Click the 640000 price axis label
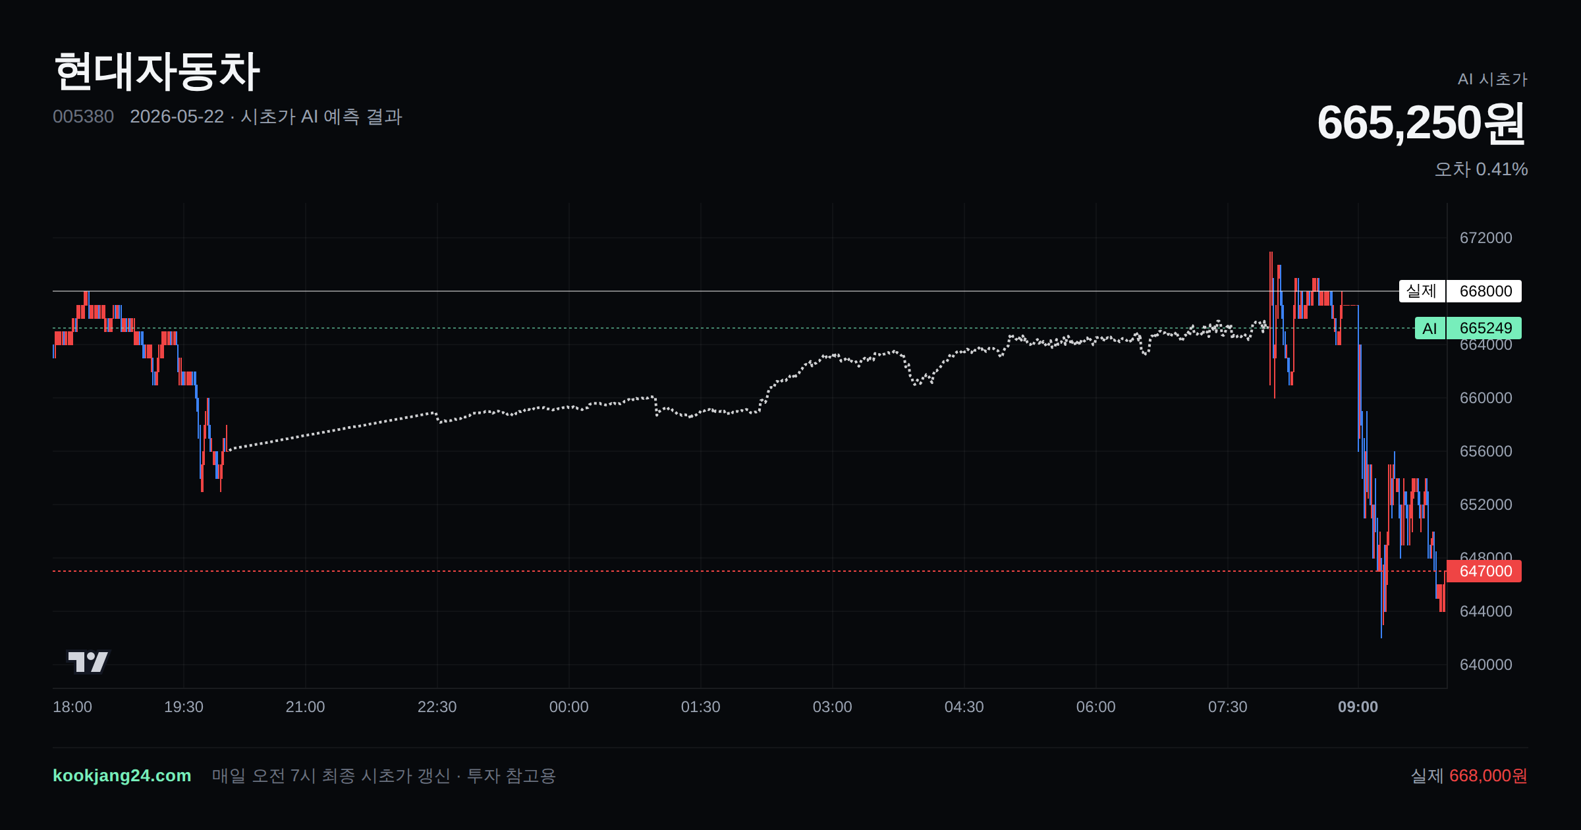This screenshot has width=1581, height=830. (1485, 665)
